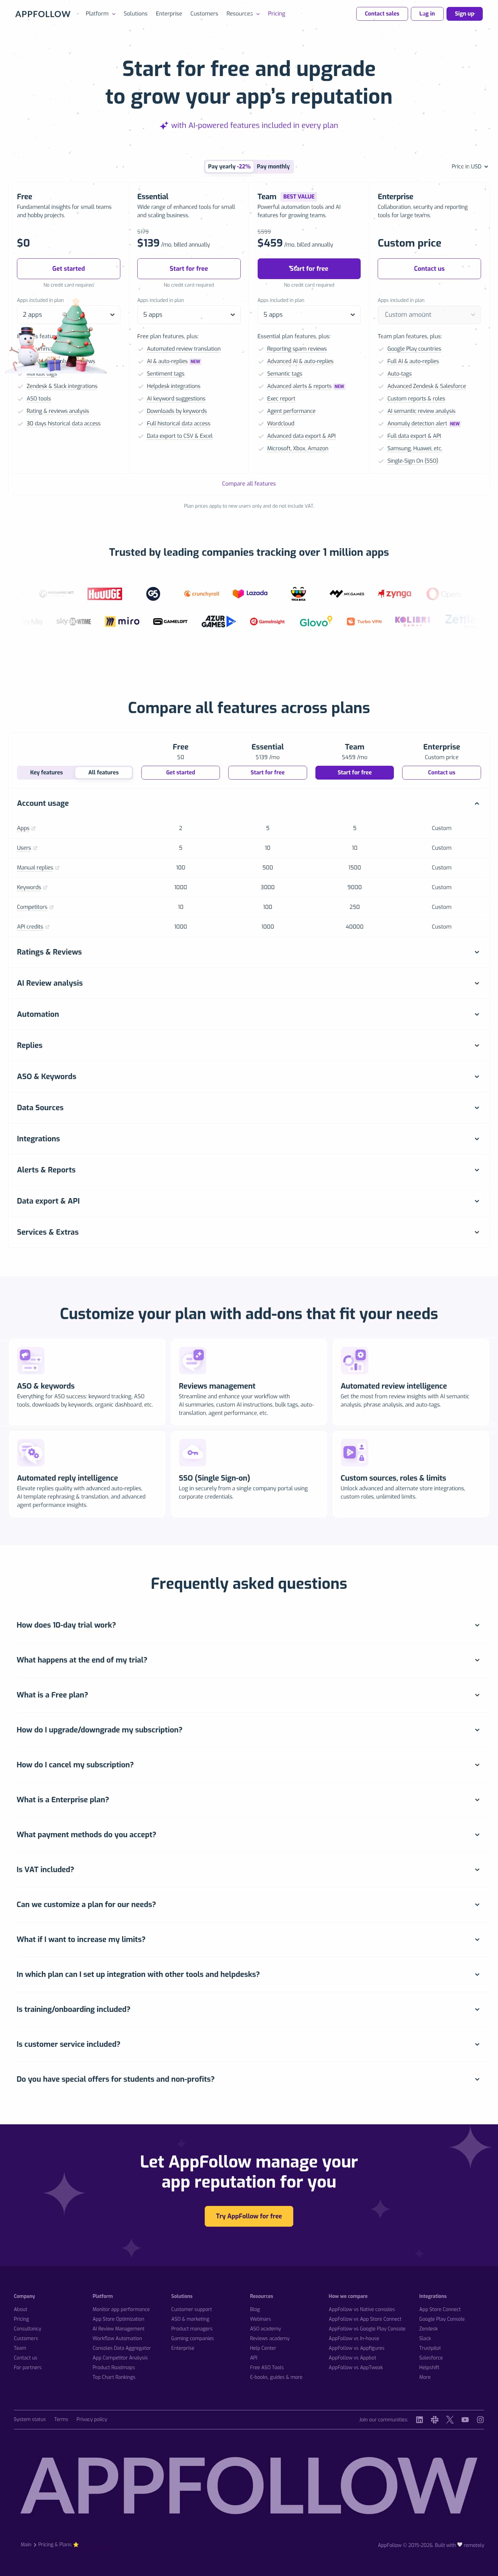The height and width of the screenshot is (2576, 498).
Task: Open the Essential plan apps count selector
Action: 189,314
